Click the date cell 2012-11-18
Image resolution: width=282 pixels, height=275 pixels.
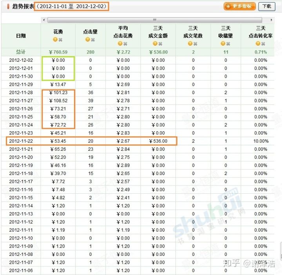pos(21,173)
